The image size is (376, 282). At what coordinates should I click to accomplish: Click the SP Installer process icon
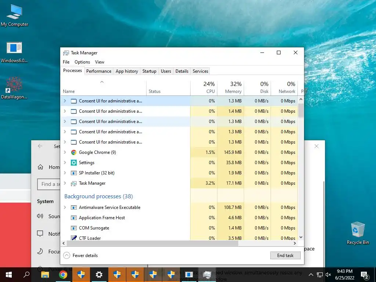(73, 173)
